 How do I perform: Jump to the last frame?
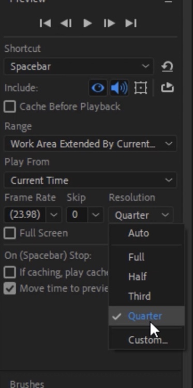131,23
